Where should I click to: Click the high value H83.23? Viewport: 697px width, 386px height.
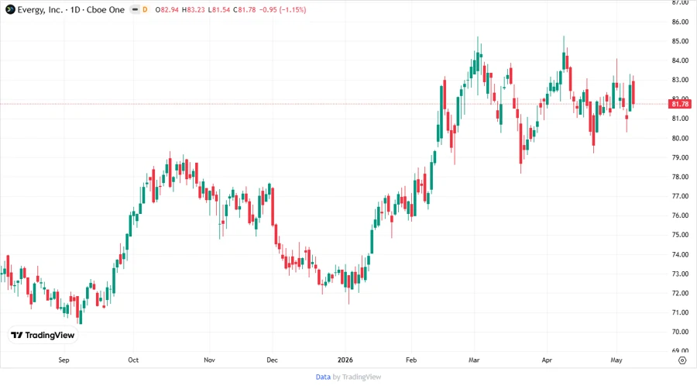tap(194, 9)
